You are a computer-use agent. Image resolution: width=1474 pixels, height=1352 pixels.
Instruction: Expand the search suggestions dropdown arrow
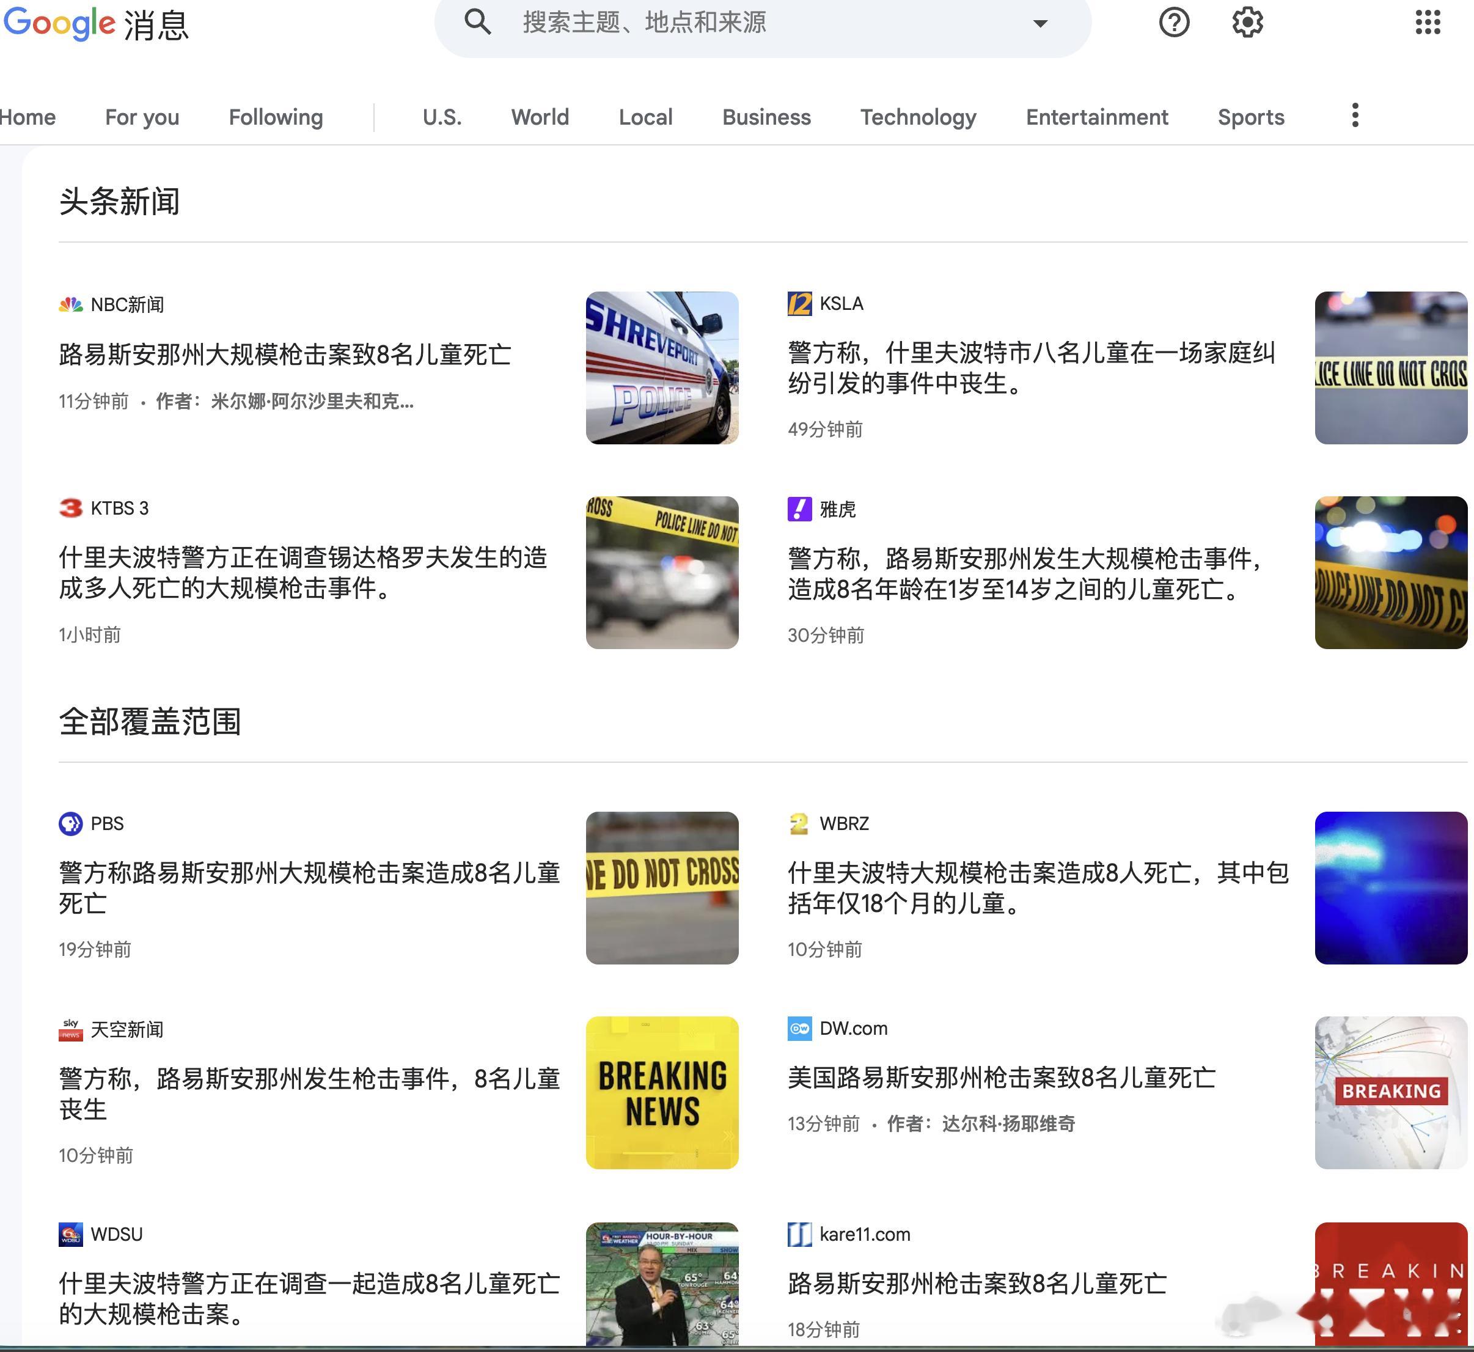click(x=1039, y=23)
